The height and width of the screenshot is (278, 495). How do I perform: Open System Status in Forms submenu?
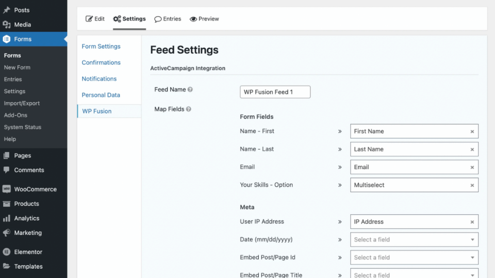[22, 127]
